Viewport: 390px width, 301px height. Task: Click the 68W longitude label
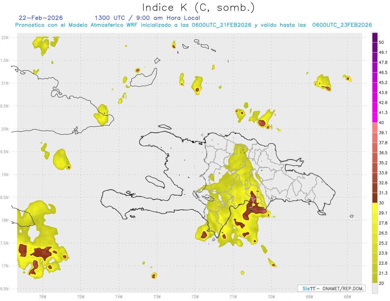pos(347,296)
